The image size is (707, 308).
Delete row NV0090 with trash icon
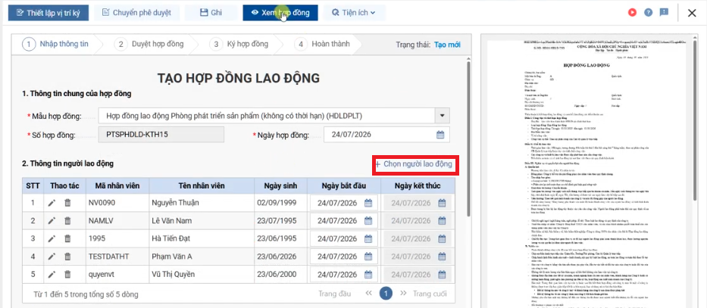point(67,203)
